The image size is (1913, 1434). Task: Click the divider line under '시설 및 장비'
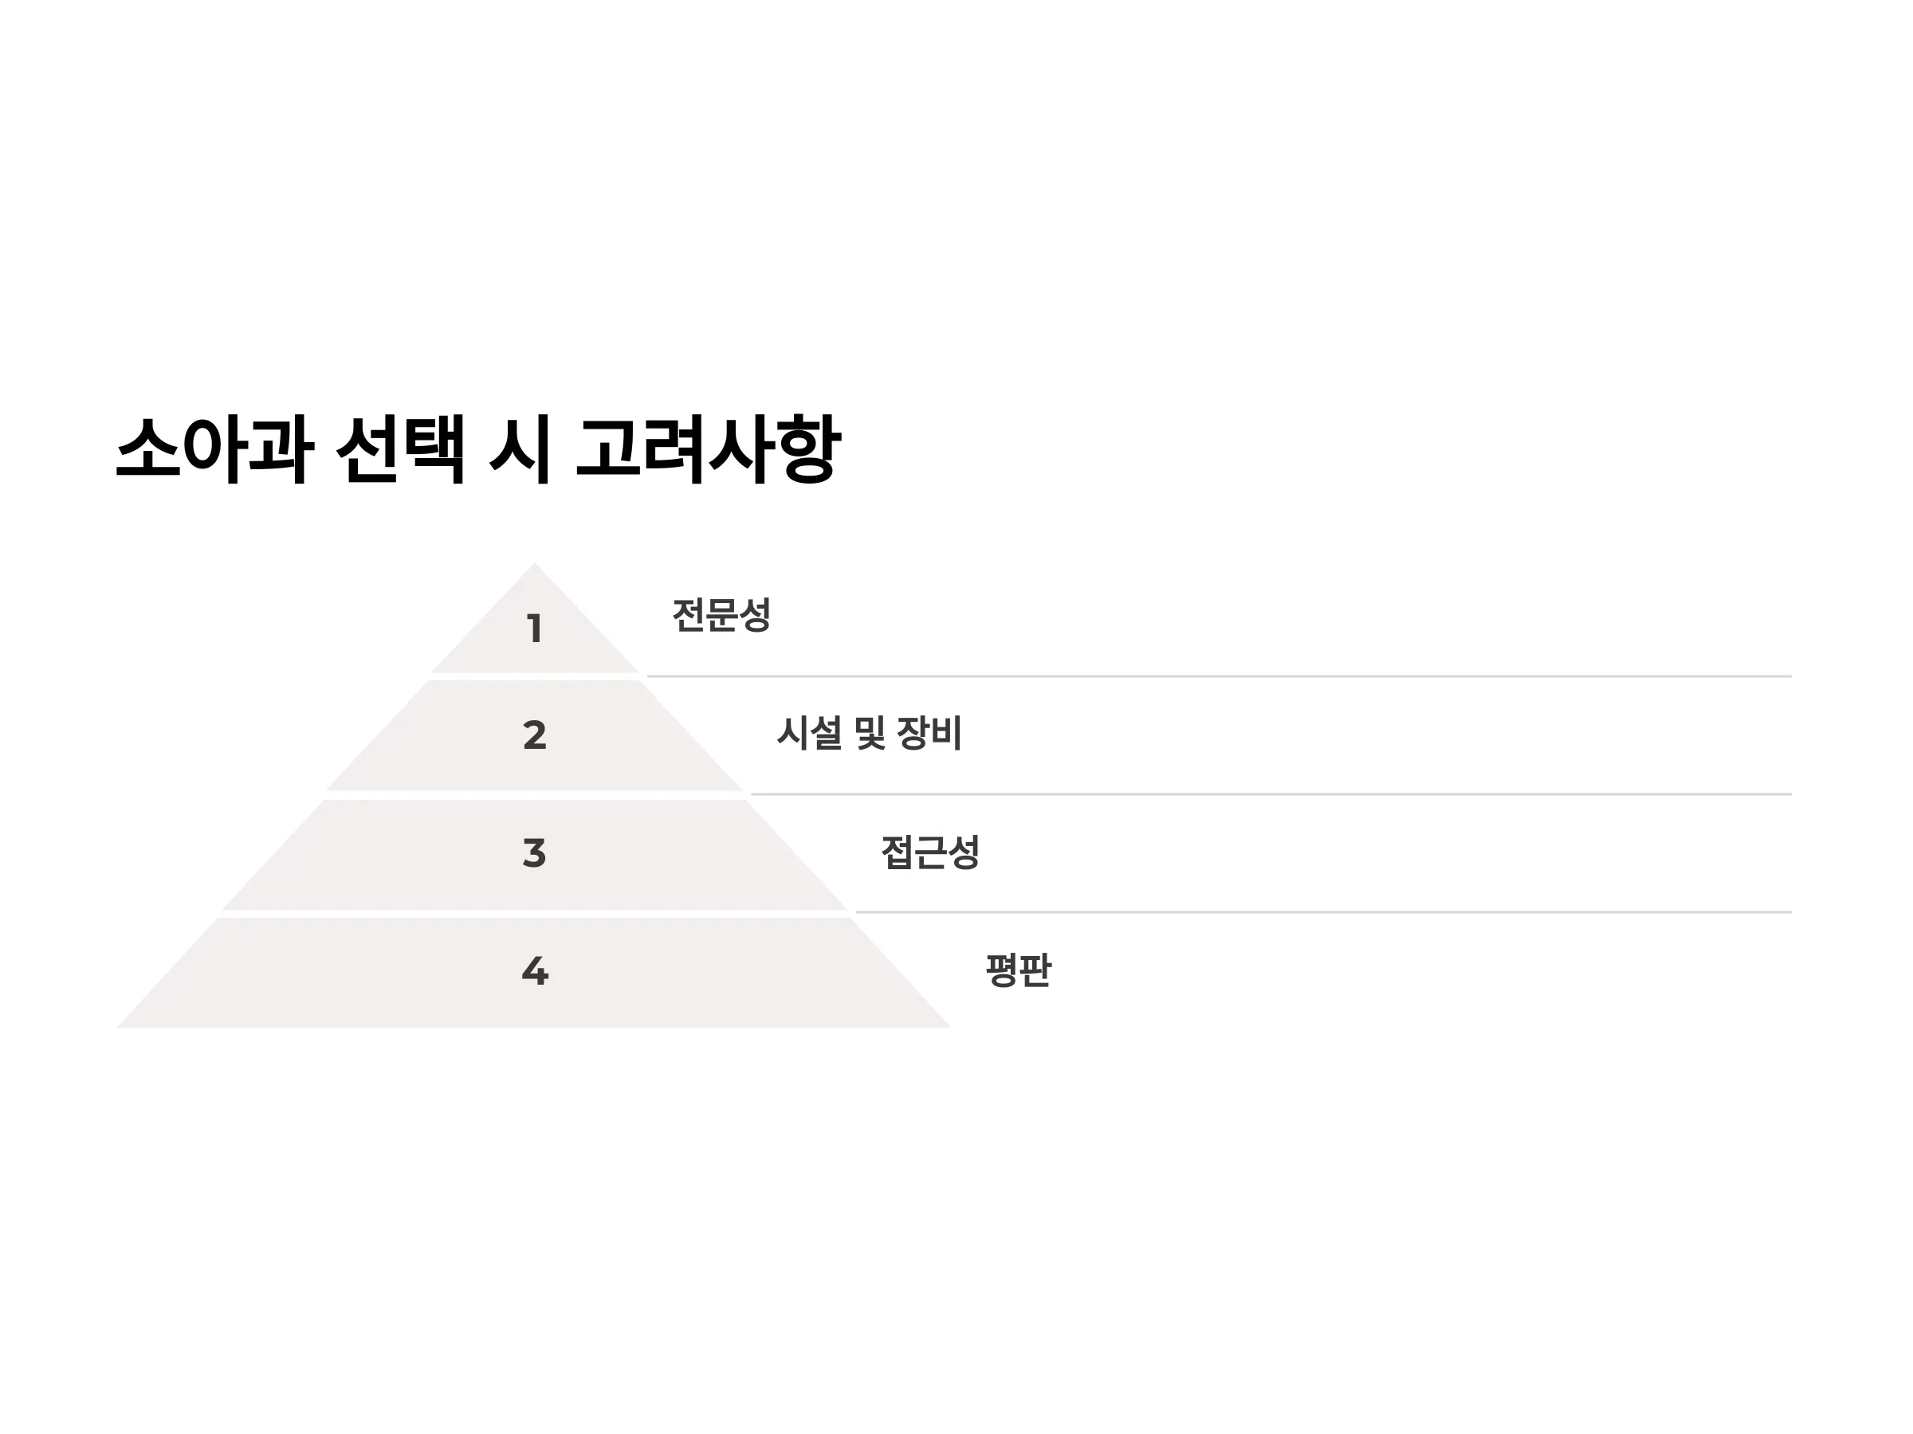(x=1271, y=794)
